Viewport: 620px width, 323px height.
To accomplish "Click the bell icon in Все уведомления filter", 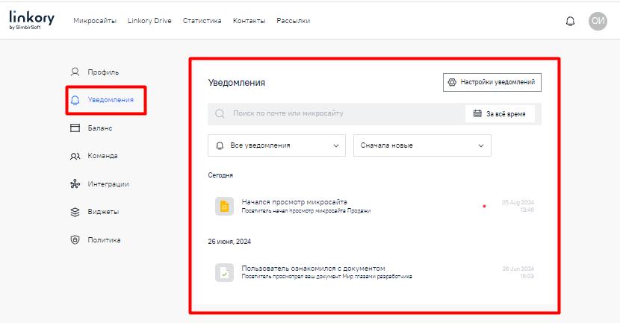I will (x=220, y=145).
